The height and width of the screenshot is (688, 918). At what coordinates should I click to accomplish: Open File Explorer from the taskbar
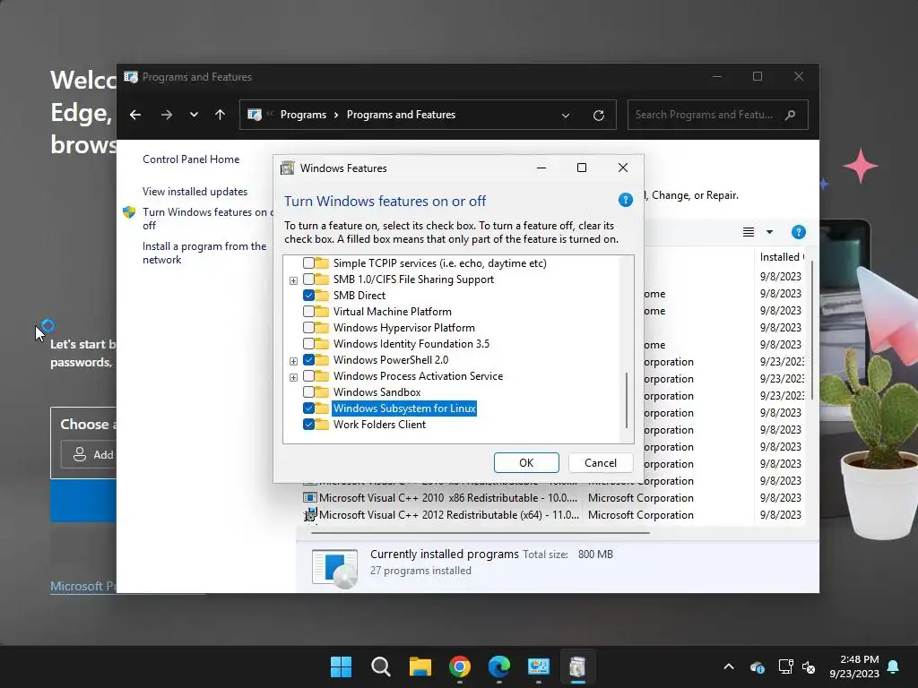[x=420, y=666]
